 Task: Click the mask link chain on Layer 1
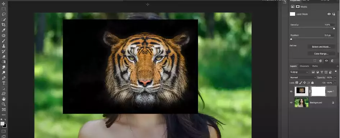pos(310,91)
